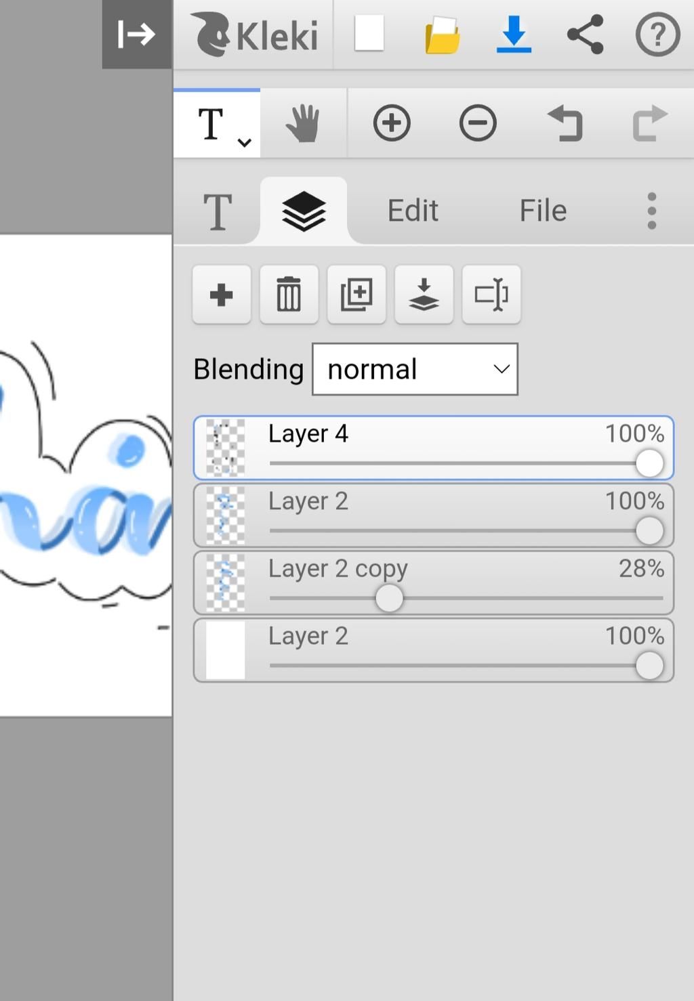The height and width of the screenshot is (1001, 694).
Task: Click the Layer 2 copy opacity slider handle
Action: click(389, 598)
